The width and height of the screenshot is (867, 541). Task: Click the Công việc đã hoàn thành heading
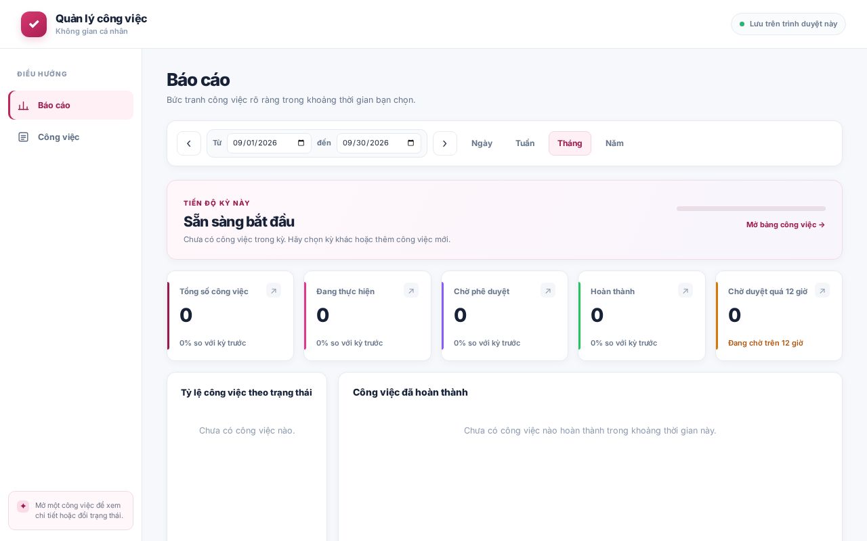[x=410, y=392]
